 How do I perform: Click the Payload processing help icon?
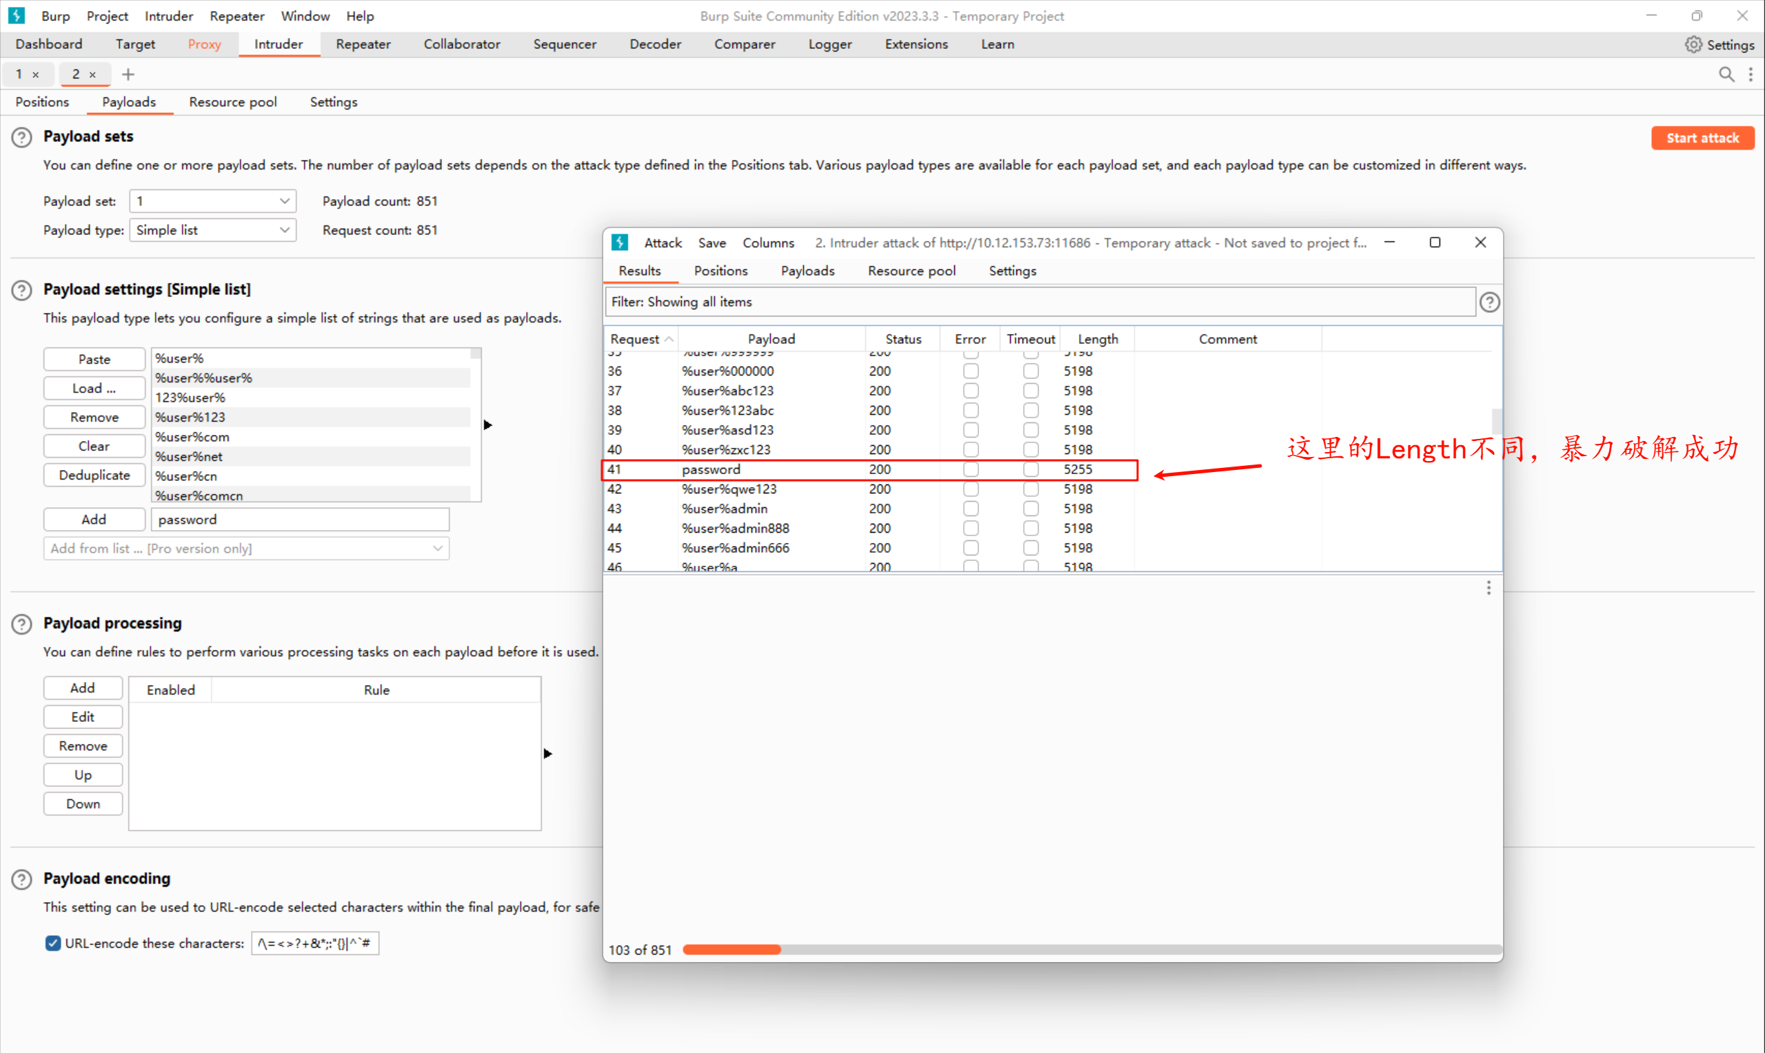pos(22,624)
